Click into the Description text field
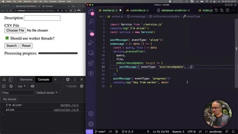The height and width of the screenshot is (134, 238). pos(42,18)
